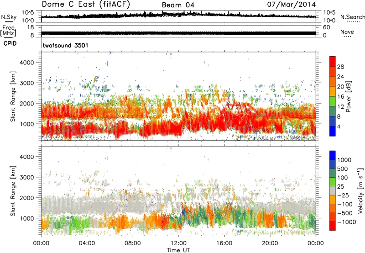Click the "25" label on velocity color bar
The height and width of the screenshot is (253, 365).
coord(340,186)
